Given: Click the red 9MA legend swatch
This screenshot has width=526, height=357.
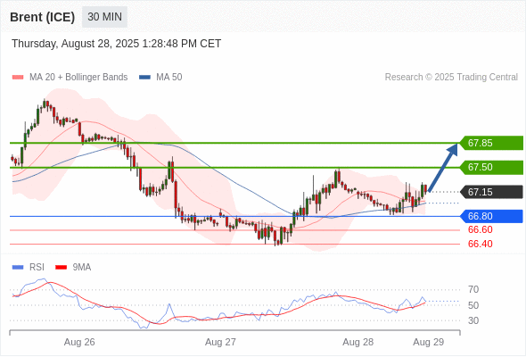Looking at the screenshot, I should (61, 268).
